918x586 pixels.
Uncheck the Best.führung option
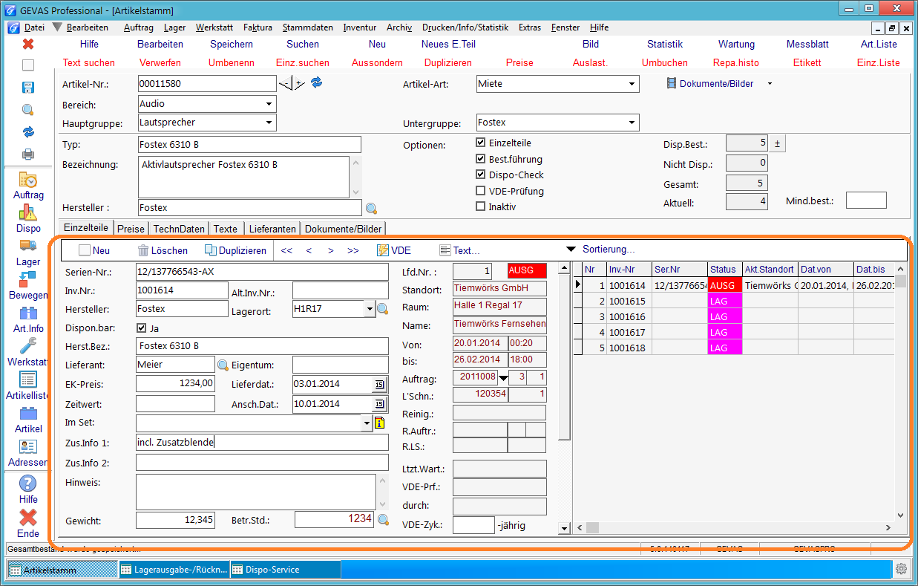click(481, 159)
